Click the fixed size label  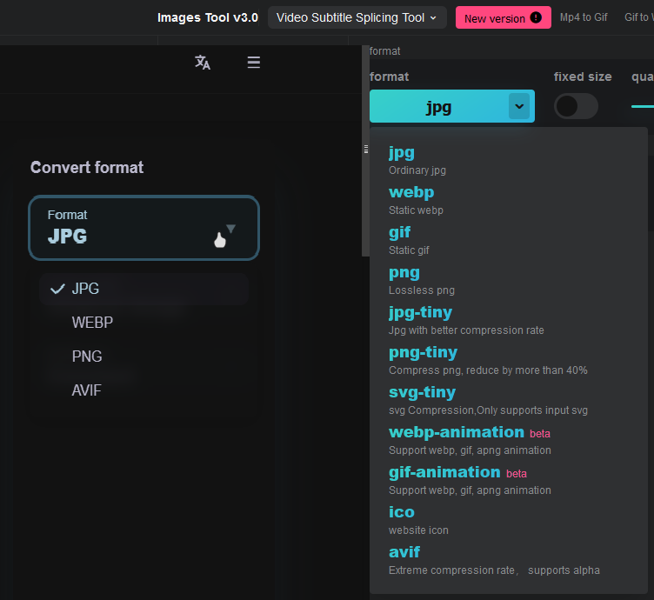coord(583,77)
